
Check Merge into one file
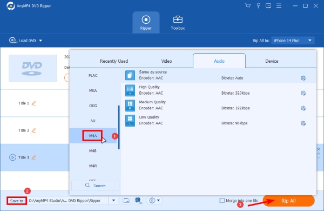click(222, 200)
